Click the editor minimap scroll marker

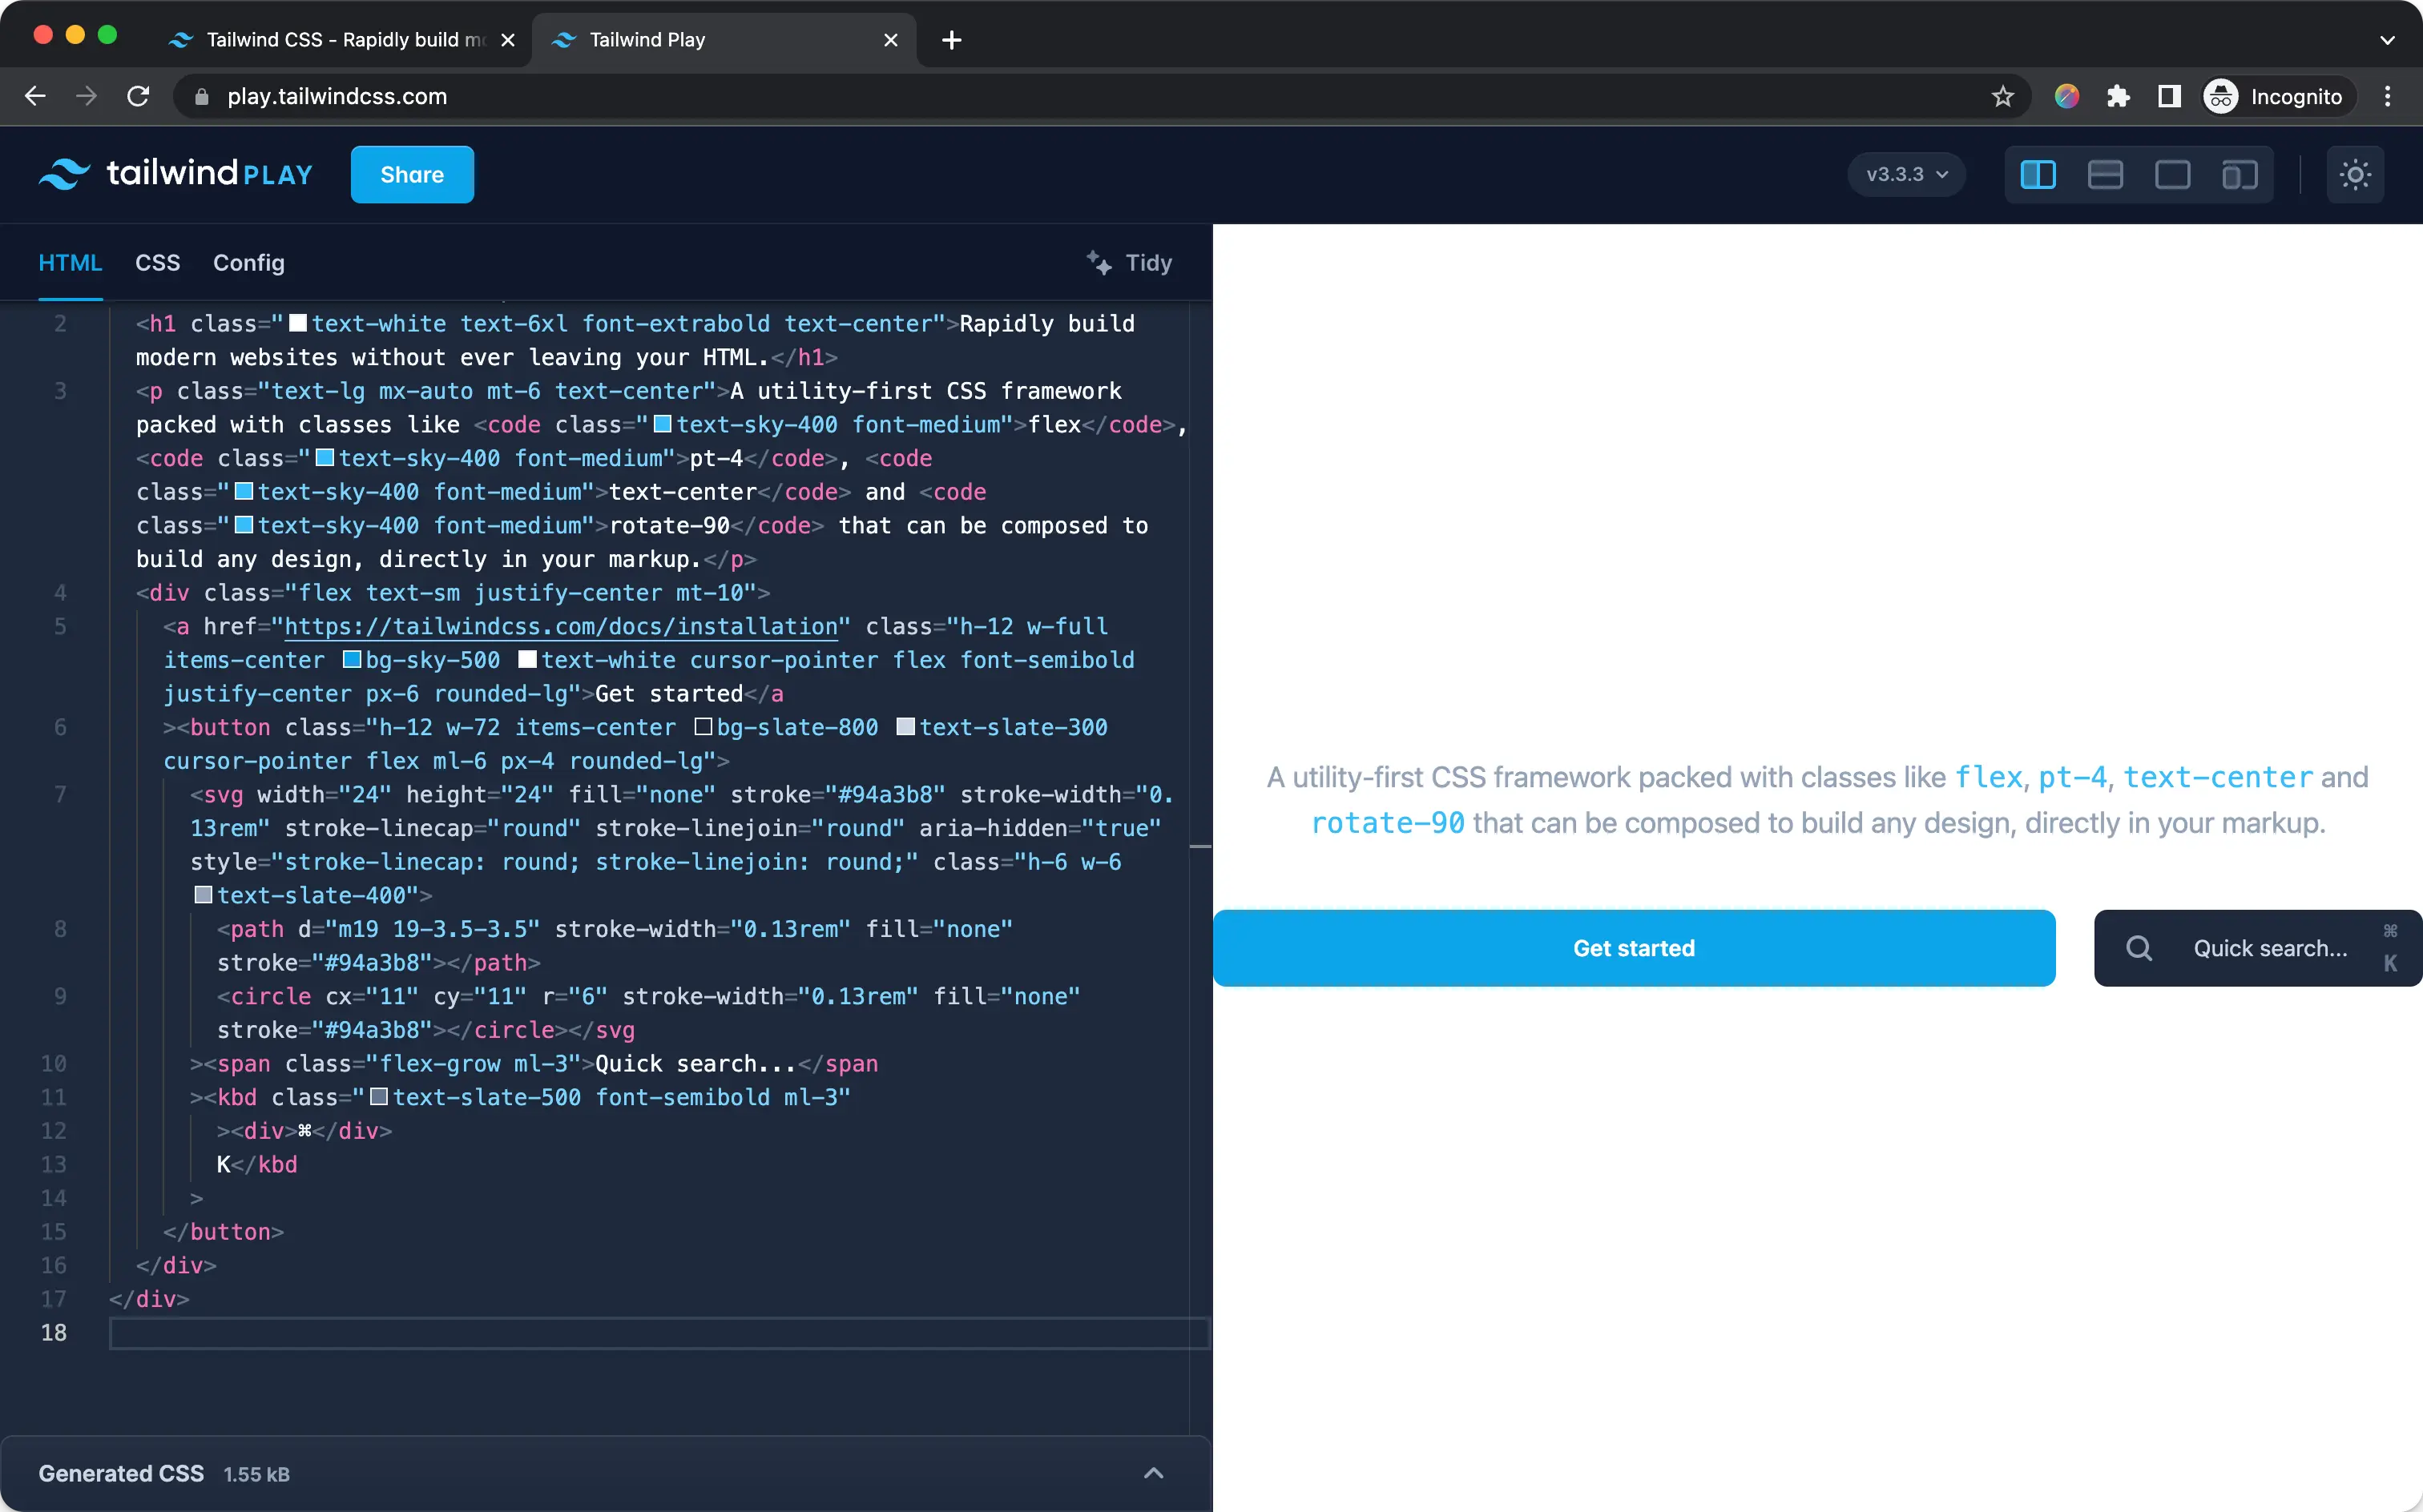click(x=1200, y=847)
